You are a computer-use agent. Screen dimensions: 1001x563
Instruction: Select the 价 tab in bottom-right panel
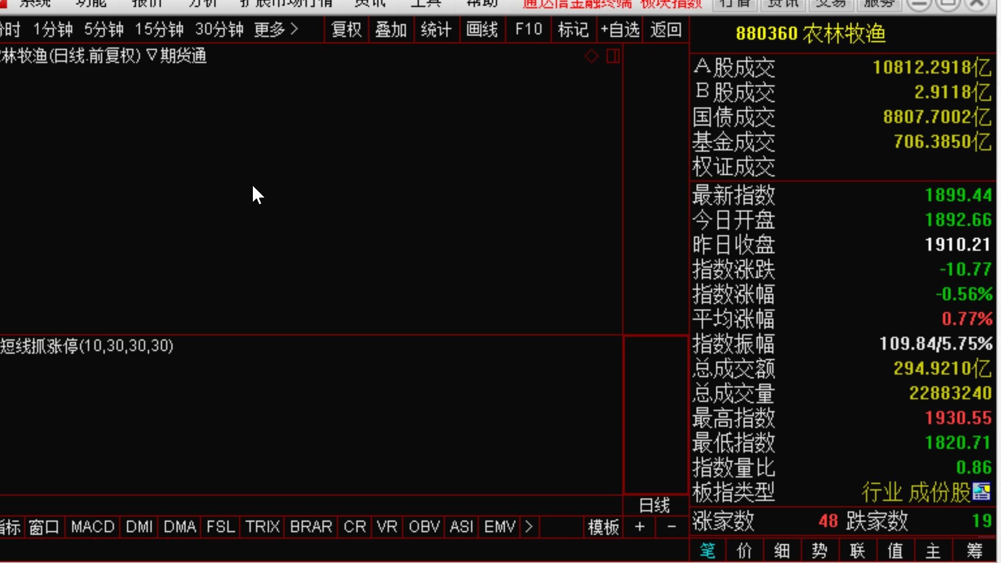[744, 550]
